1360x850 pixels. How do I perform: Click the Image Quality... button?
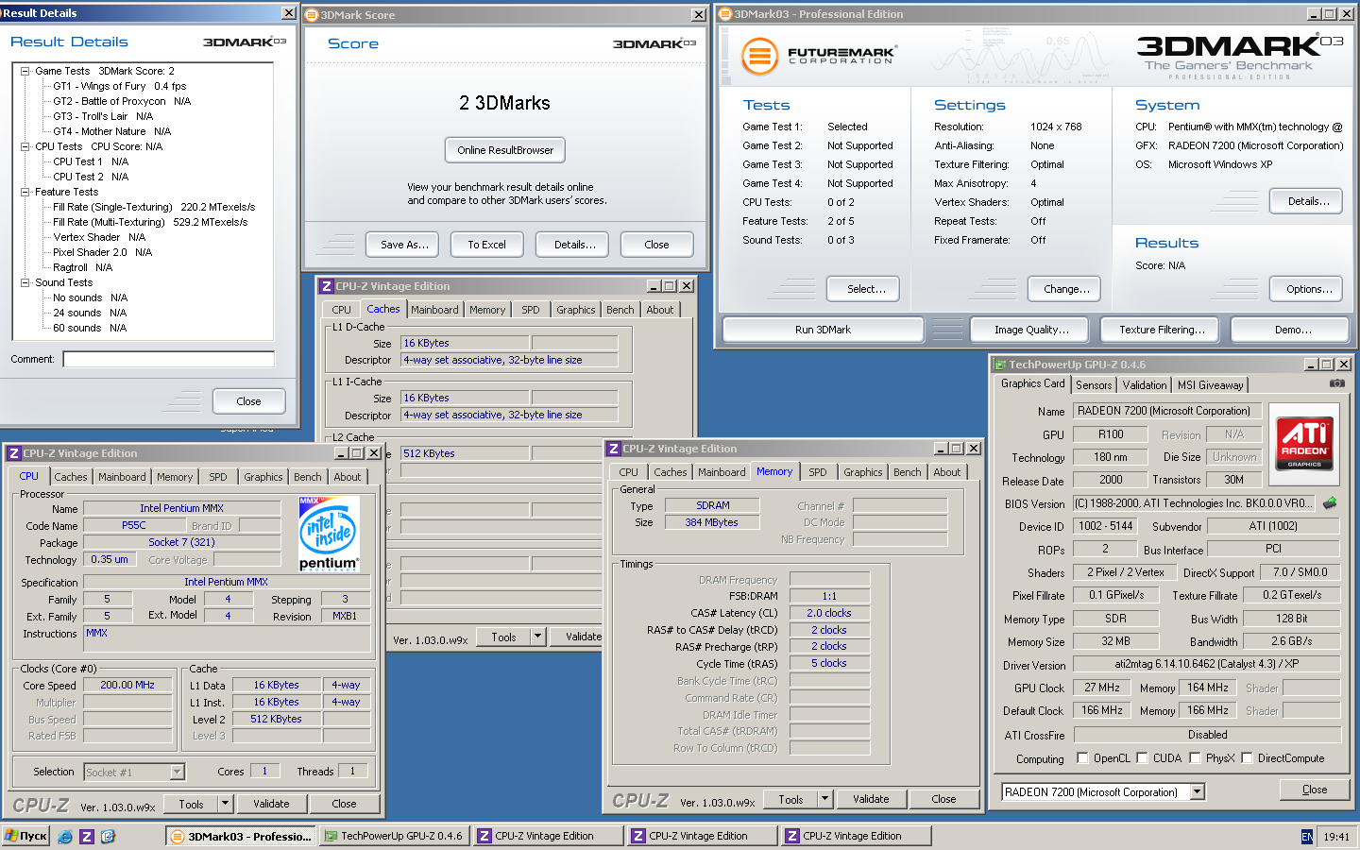[1031, 330]
